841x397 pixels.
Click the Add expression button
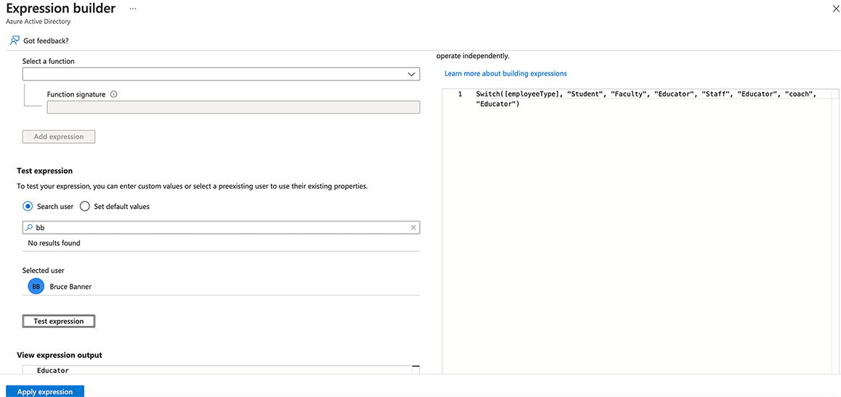point(59,136)
